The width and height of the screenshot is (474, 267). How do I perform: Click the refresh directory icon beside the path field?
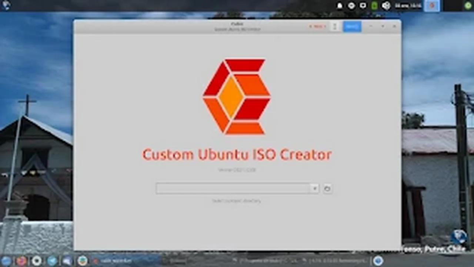[x=327, y=189]
